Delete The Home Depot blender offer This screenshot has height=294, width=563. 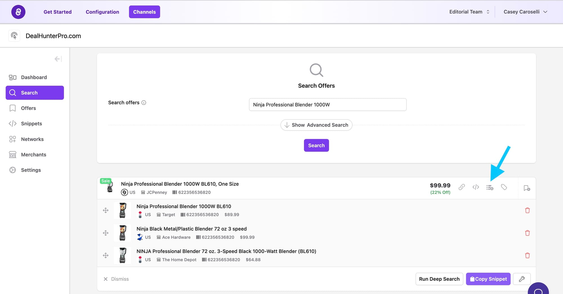[x=528, y=255]
